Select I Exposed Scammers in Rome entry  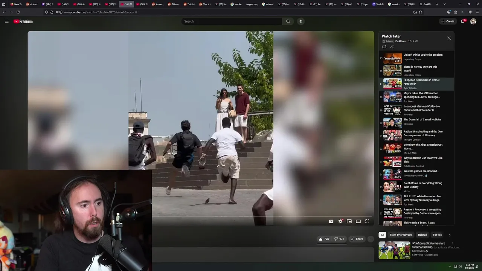point(416,84)
